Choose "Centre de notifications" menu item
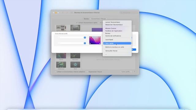Viewport: 196px width, 110px height. [x=117, y=36]
